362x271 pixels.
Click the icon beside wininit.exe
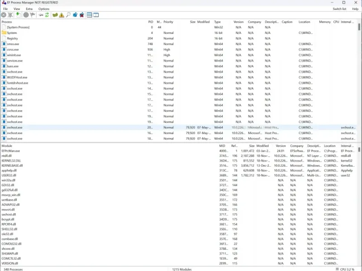(4, 55)
